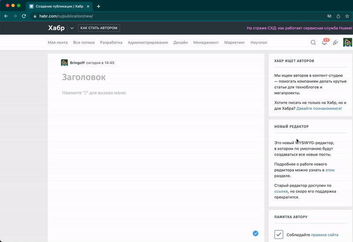Go to the Разработка section
The height and width of the screenshot is (242, 353).
point(111,42)
